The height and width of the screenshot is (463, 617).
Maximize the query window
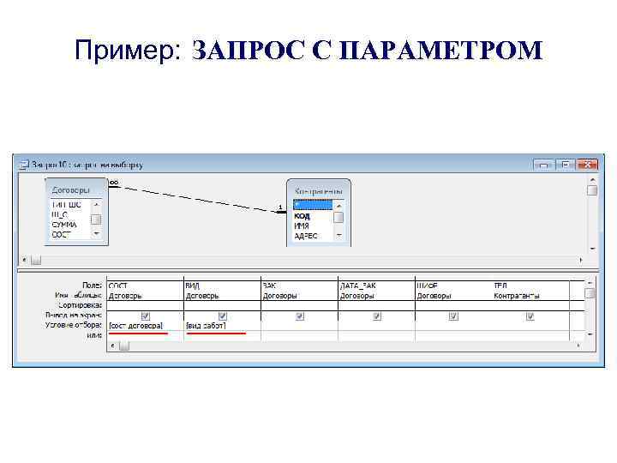point(565,165)
